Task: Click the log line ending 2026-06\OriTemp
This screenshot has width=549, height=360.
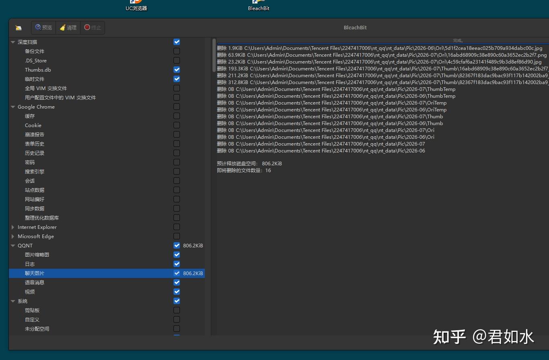Action: click(x=332, y=110)
